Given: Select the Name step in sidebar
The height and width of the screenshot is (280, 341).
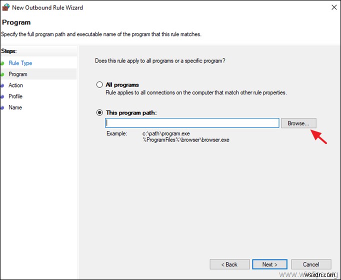Looking at the screenshot, I should [15, 107].
